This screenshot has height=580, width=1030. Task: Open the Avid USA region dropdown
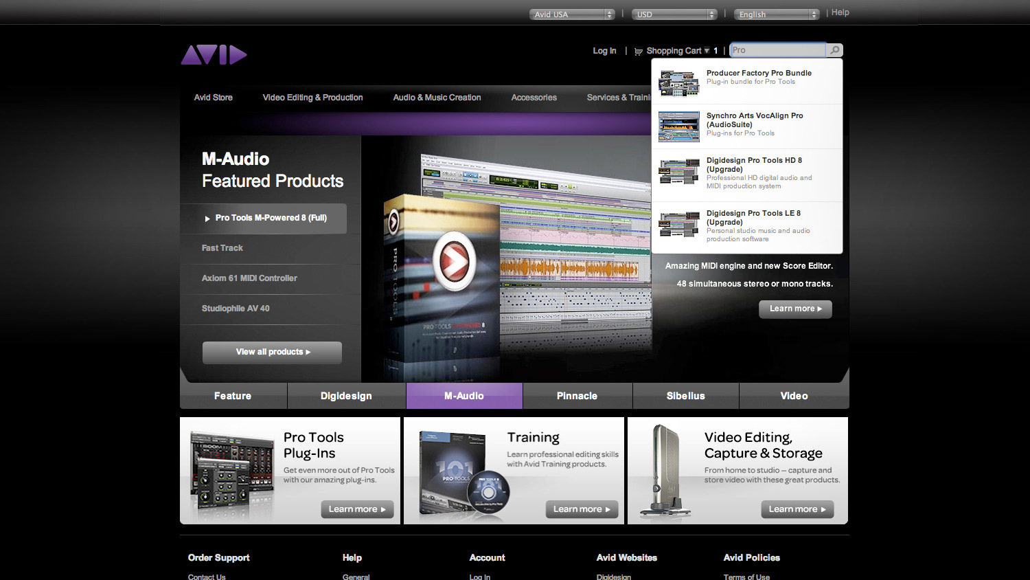(x=571, y=14)
